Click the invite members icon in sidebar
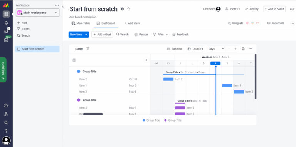The height and width of the screenshot is (147, 296). (6, 114)
